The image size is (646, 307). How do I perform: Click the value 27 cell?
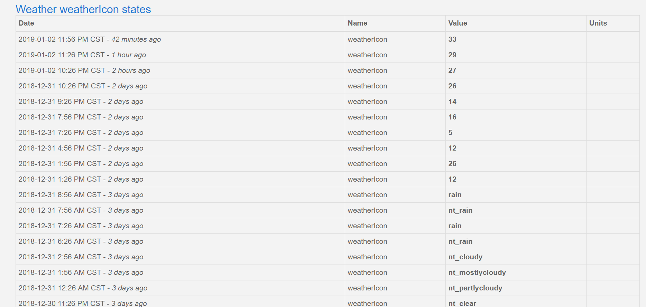pyautogui.click(x=452, y=70)
